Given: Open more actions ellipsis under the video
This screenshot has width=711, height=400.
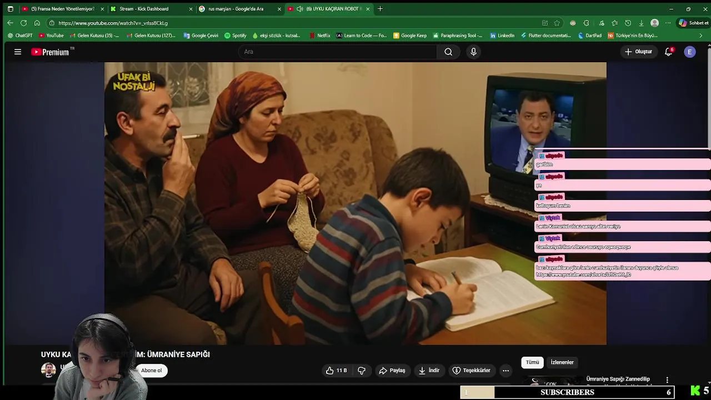Looking at the screenshot, I should [x=505, y=371].
